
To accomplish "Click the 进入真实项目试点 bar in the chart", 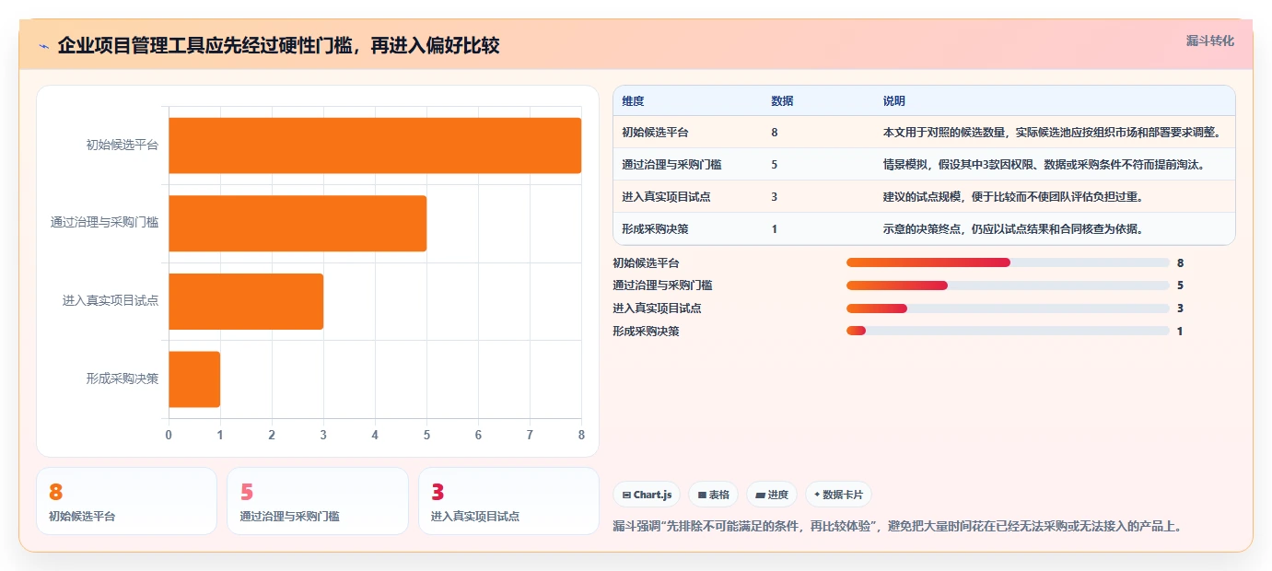I will pos(246,301).
